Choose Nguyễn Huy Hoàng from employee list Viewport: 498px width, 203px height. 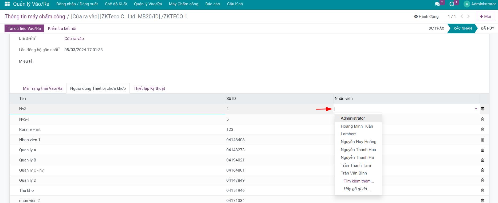tap(358, 142)
